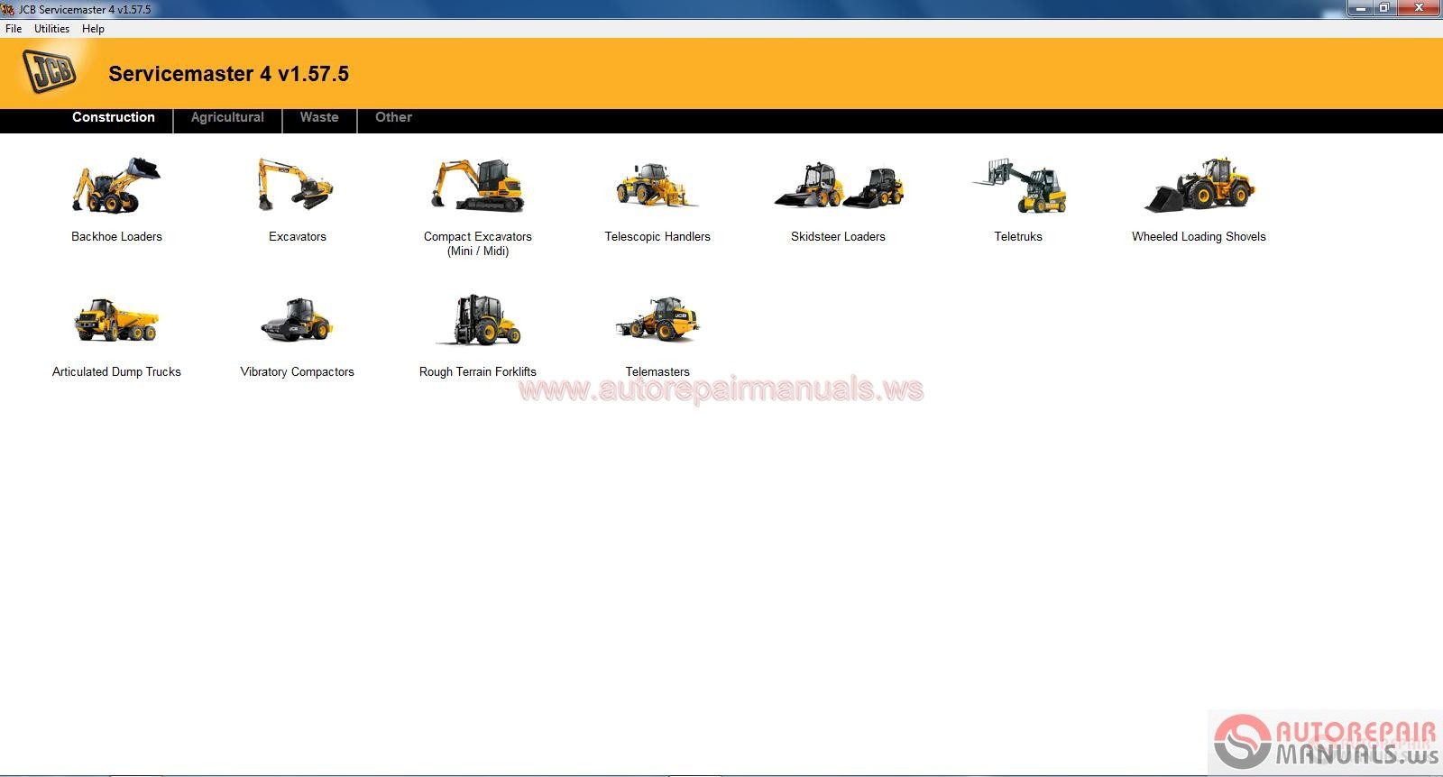This screenshot has height=777, width=1443.
Task: Minimize the Servicemaster window
Action: point(1360,8)
